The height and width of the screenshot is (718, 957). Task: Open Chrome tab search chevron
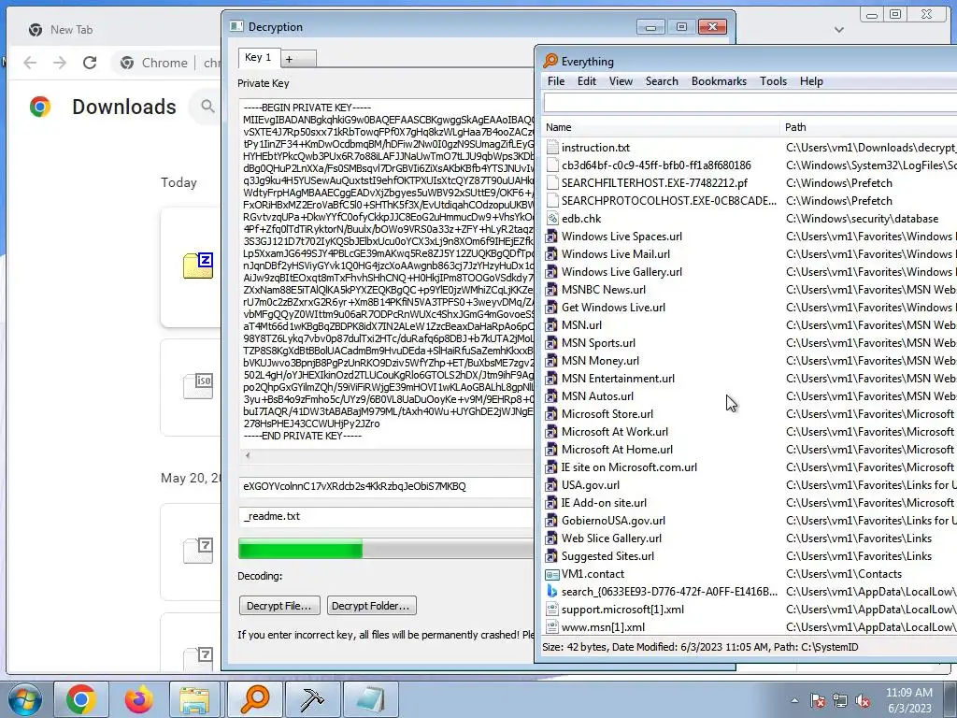[839, 30]
